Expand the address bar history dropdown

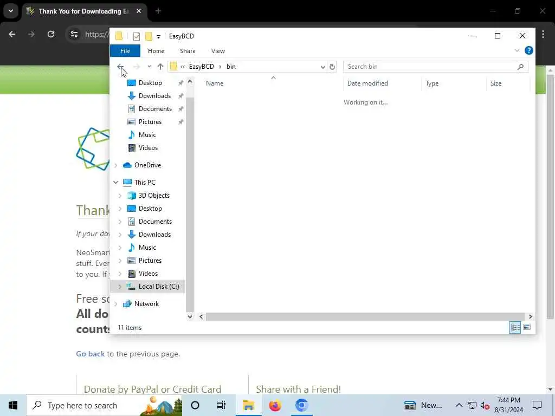(323, 67)
